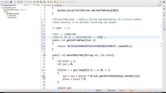Click the green Run button

pos(37,2)
